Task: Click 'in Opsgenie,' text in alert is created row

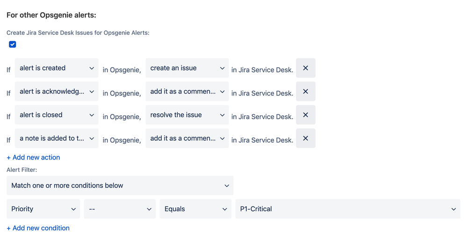Action: (122, 70)
